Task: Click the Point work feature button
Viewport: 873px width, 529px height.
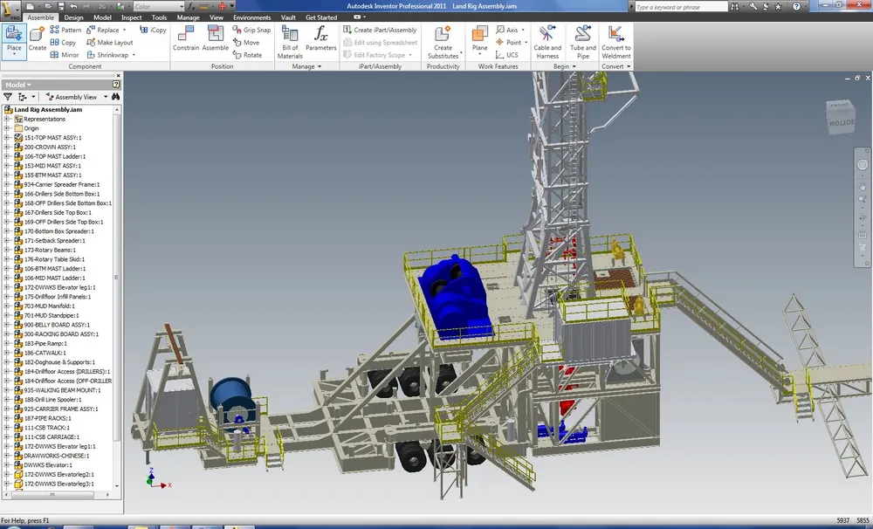Action: pyautogui.click(x=509, y=42)
